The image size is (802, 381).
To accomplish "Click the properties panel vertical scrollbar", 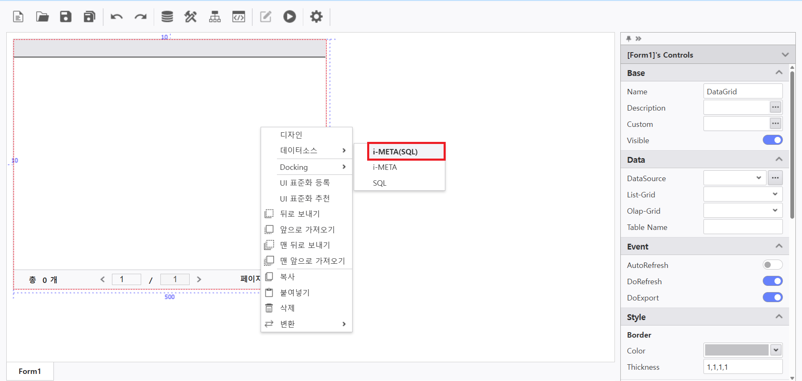I will pos(792,145).
